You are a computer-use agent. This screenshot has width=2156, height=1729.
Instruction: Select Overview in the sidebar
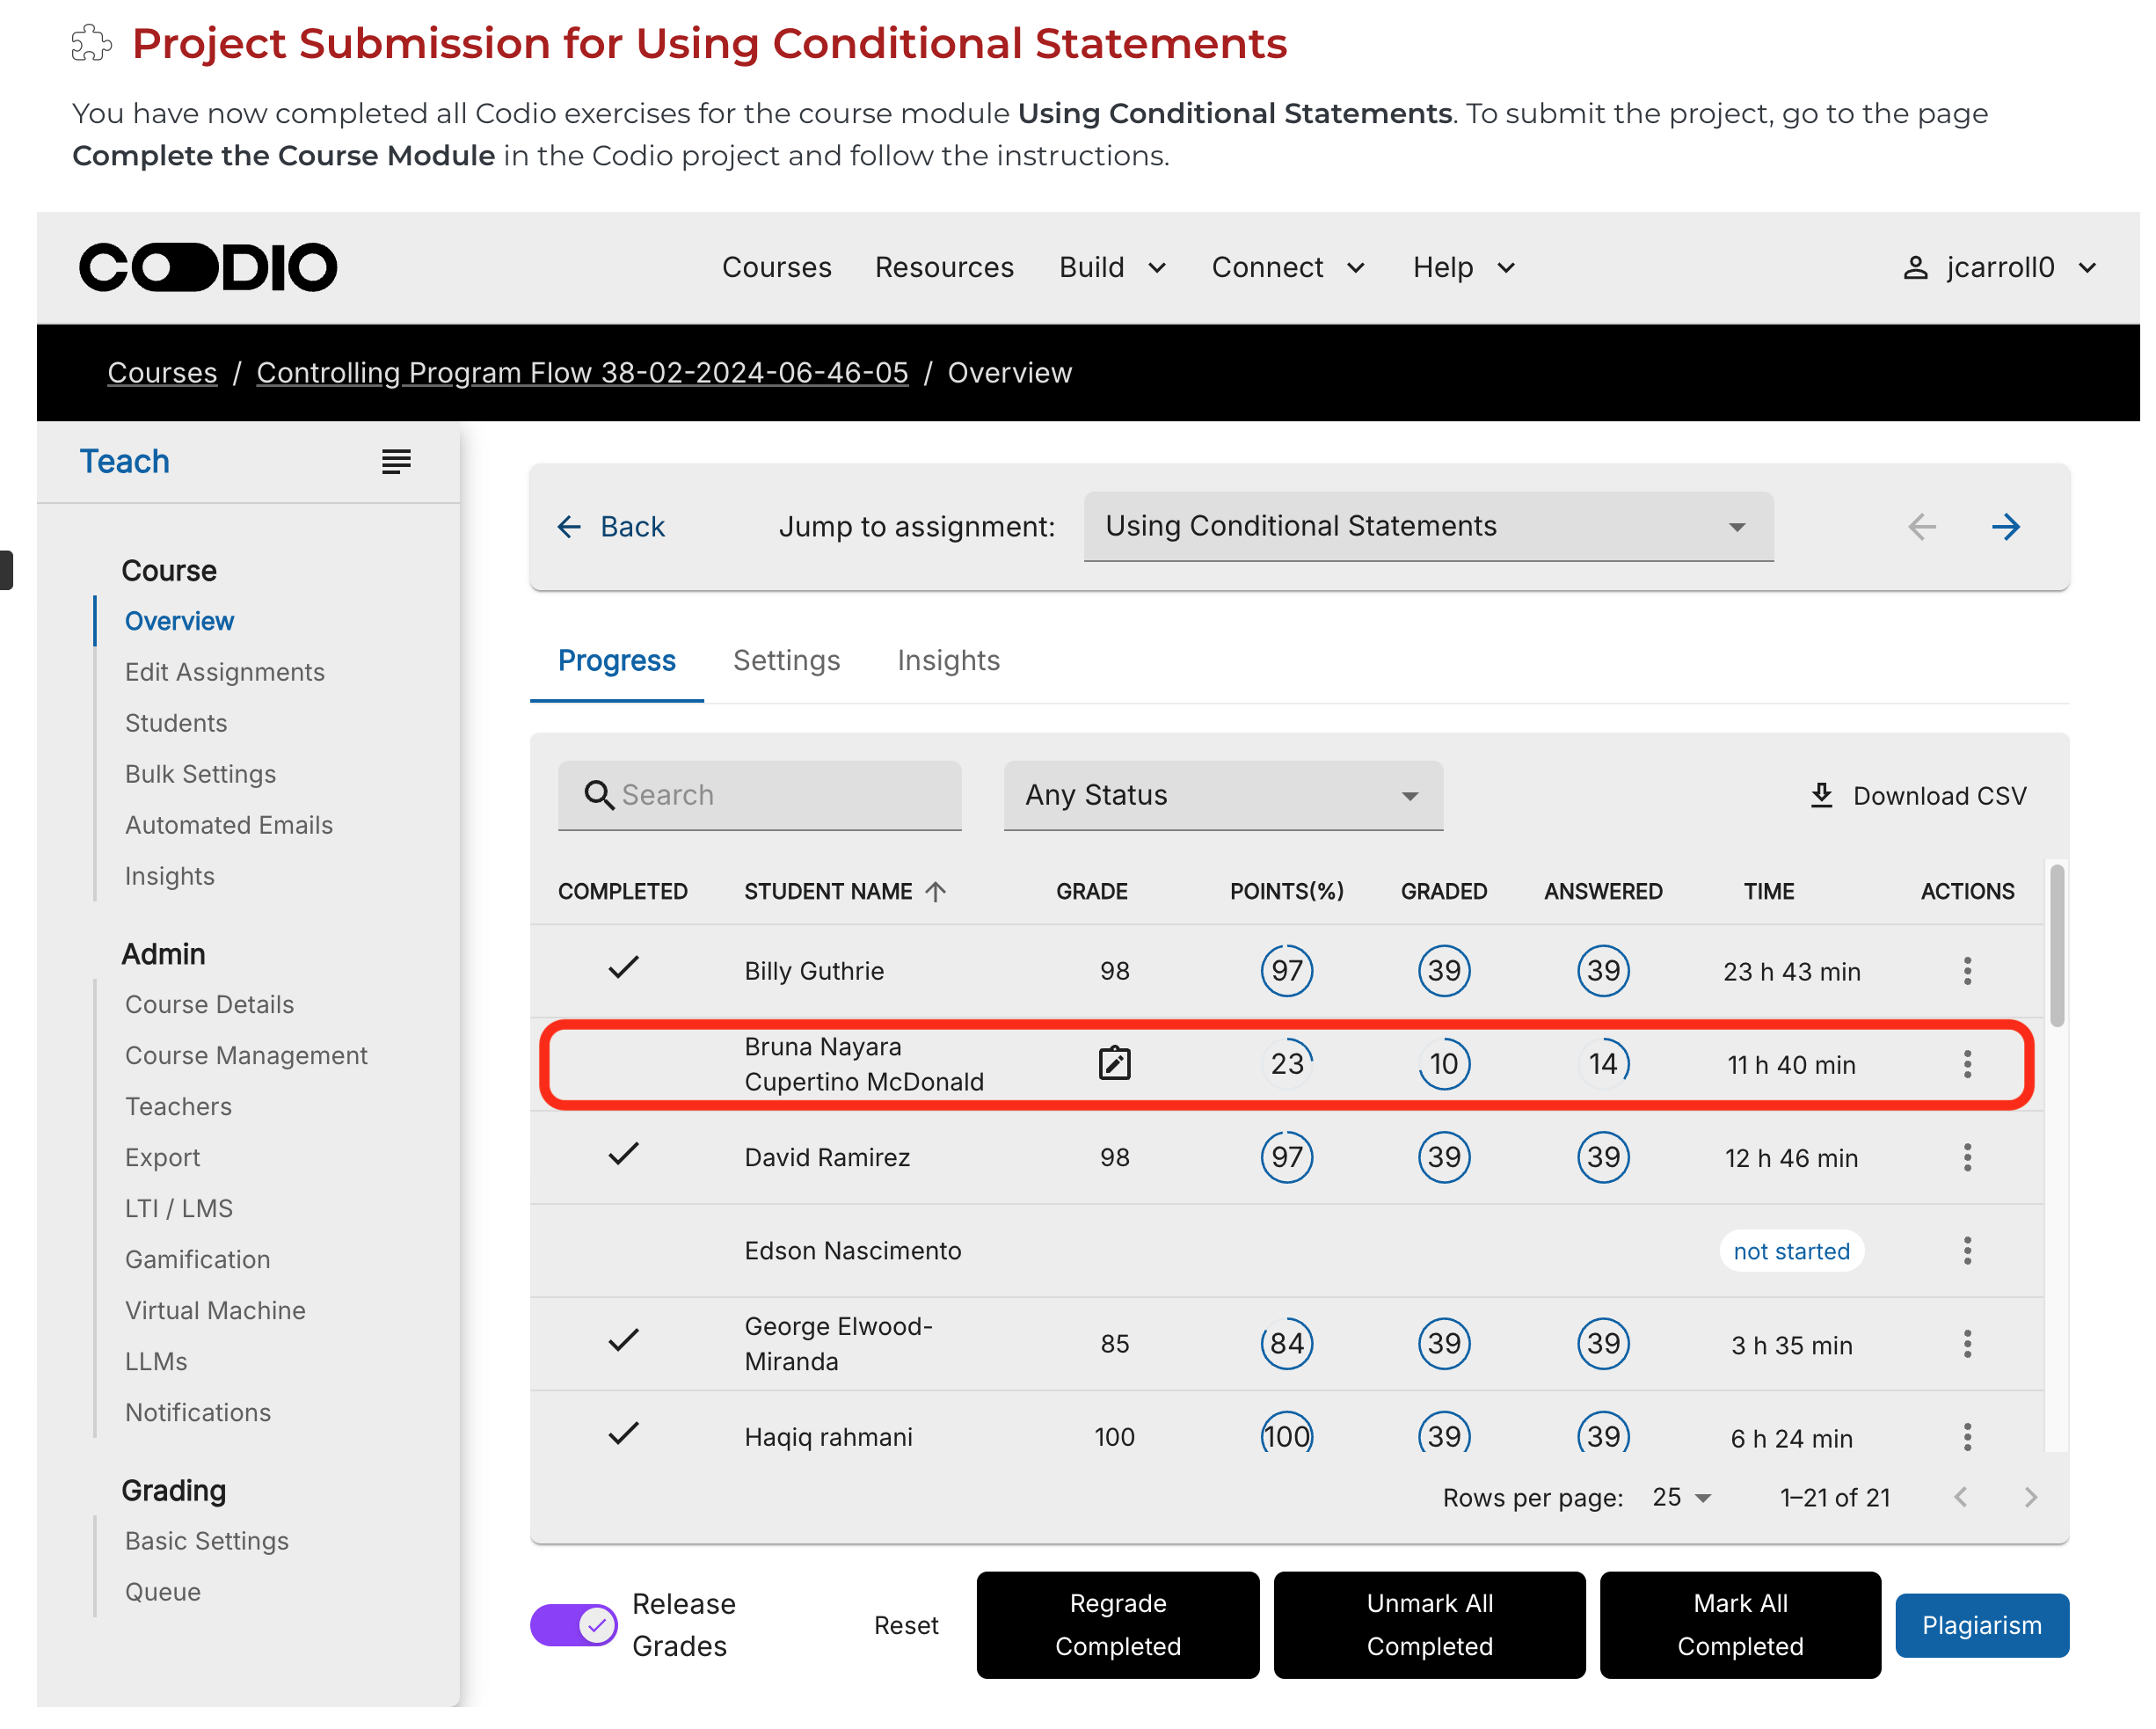pos(179,621)
